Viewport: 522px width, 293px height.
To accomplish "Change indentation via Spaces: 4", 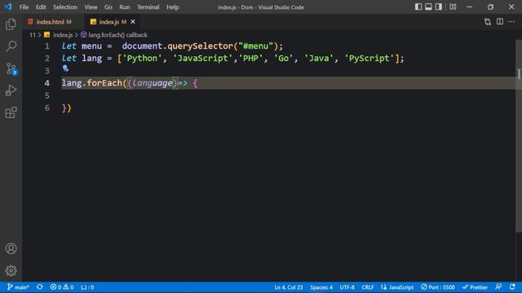I will pyautogui.click(x=321, y=287).
